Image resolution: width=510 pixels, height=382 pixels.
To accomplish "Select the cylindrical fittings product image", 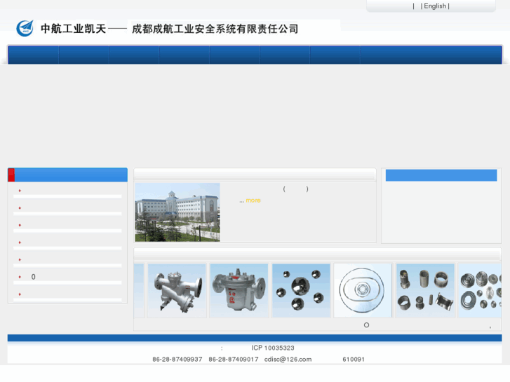I will tap(425, 290).
